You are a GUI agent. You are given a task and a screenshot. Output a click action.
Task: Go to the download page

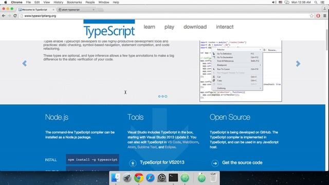coord(195,27)
